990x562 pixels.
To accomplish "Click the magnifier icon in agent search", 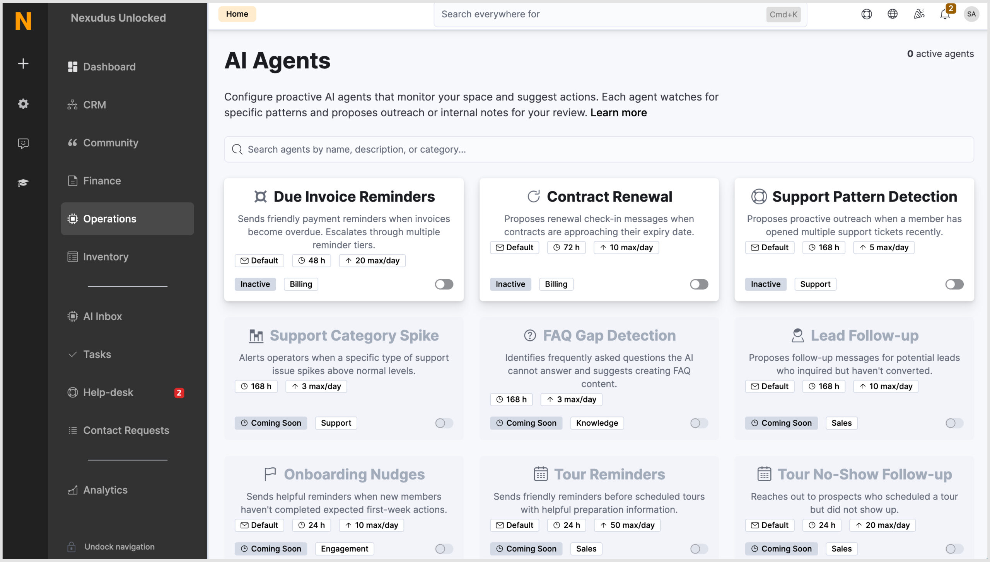I will pos(237,149).
